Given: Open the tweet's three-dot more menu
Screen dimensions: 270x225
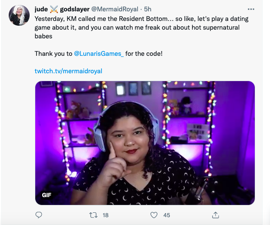Looking at the screenshot, I should [251, 9].
